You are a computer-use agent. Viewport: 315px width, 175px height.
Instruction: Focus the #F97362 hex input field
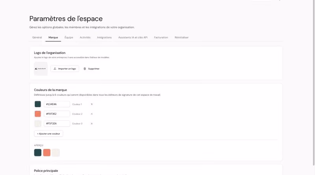coord(57,114)
